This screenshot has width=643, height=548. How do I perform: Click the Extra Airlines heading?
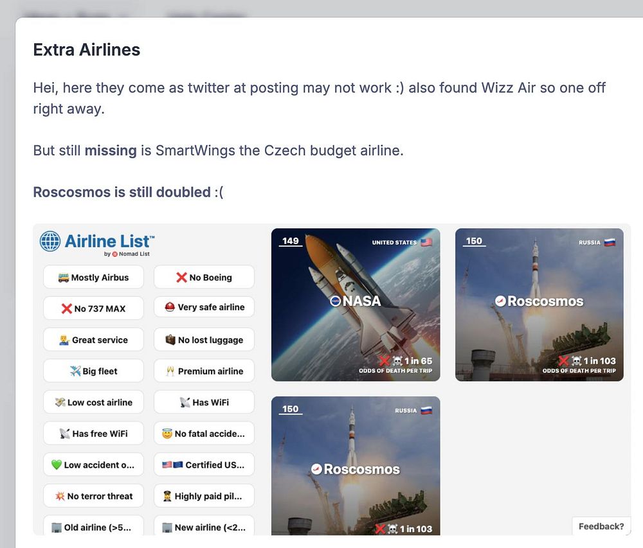click(87, 49)
